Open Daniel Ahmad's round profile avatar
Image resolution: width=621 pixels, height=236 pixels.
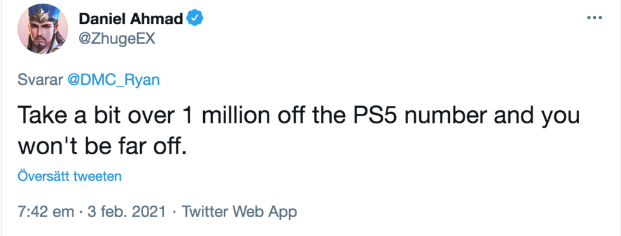(43, 29)
